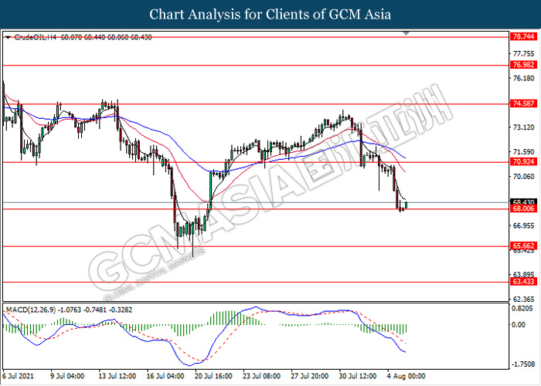
Task: Click the 30 Jul 12:00 time label
Action: [x=358, y=376]
